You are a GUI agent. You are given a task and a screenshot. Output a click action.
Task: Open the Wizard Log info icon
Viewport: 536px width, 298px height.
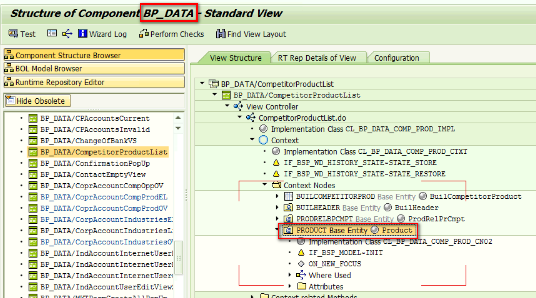pyautogui.click(x=82, y=34)
